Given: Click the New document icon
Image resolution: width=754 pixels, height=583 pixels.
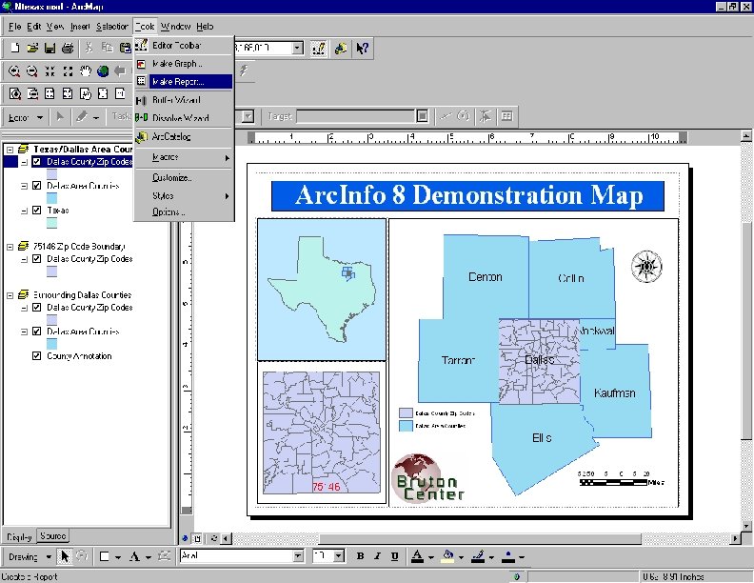Looking at the screenshot, I should (15, 48).
